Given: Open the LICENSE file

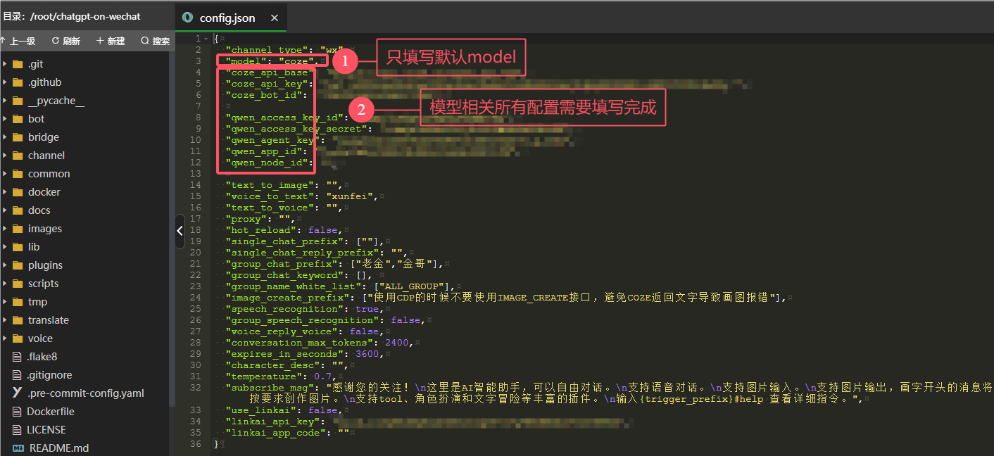Looking at the screenshot, I should click(x=46, y=430).
